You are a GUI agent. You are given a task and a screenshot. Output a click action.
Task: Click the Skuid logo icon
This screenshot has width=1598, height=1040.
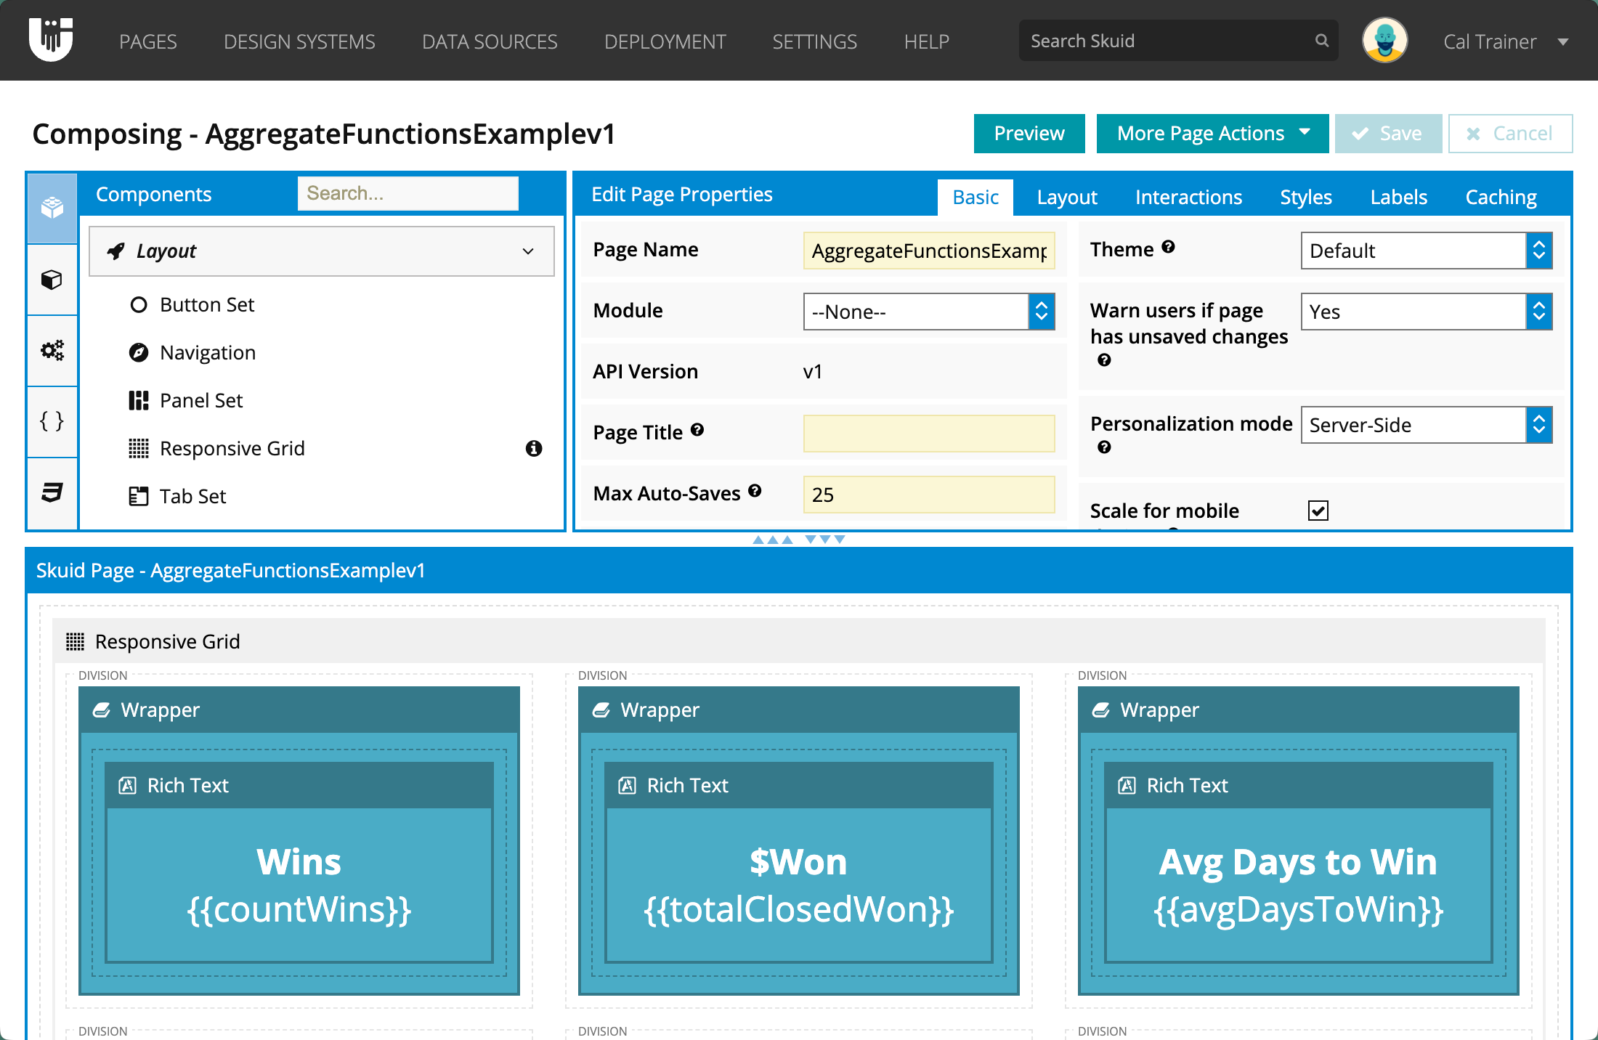51,39
